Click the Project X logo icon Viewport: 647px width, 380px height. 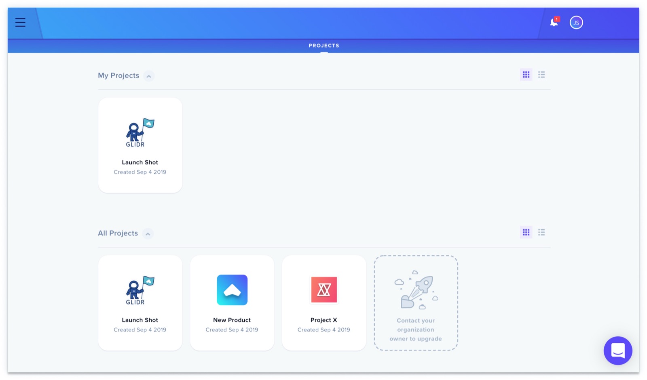click(x=324, y=290)
